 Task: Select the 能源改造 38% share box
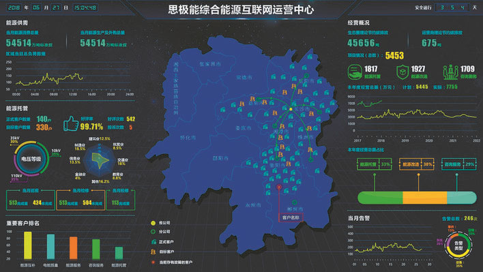click(416, 164)
